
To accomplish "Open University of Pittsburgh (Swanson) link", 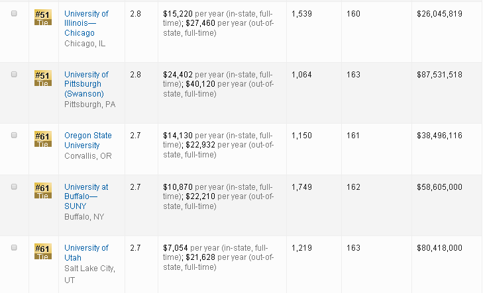I will [86, 84].
